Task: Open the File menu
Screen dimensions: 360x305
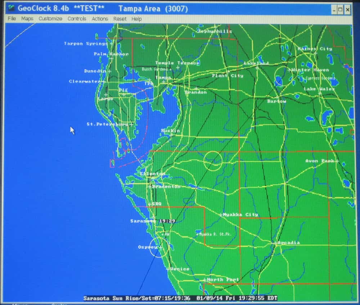Action: click(12, 19)
